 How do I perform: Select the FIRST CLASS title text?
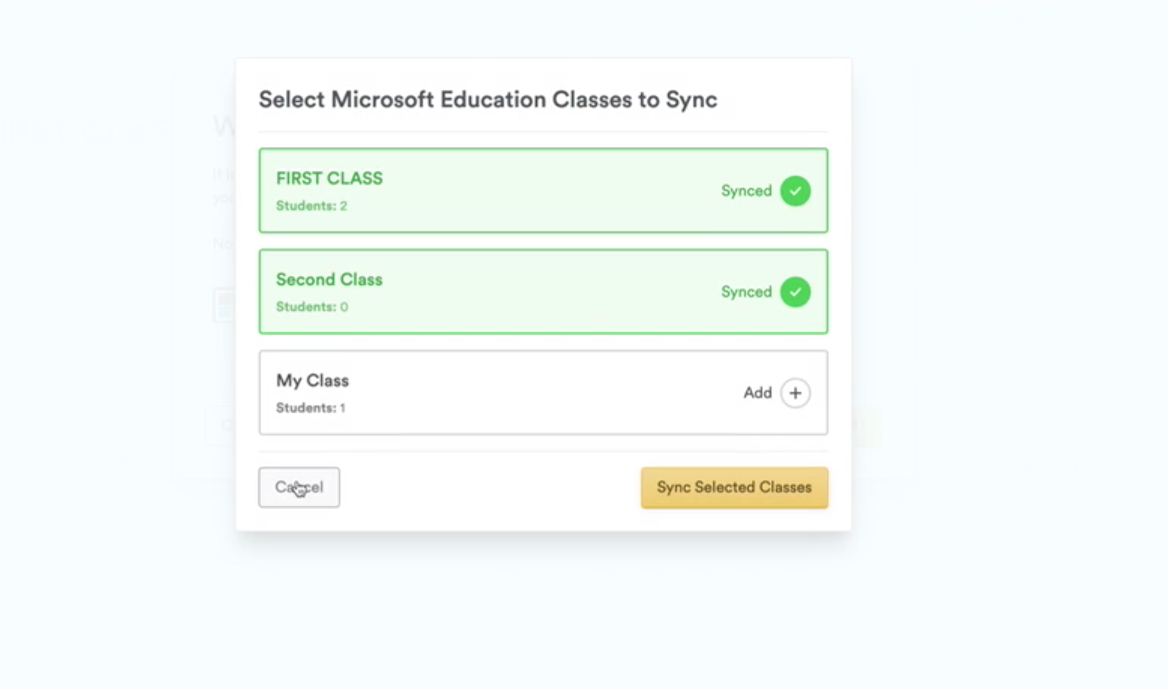[329, 178]
